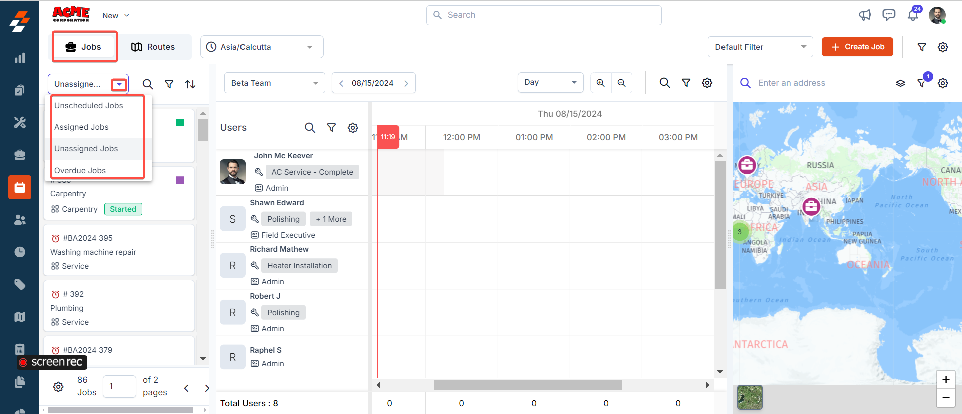Open settings gear next to Create Job

(x=943, y=47)
